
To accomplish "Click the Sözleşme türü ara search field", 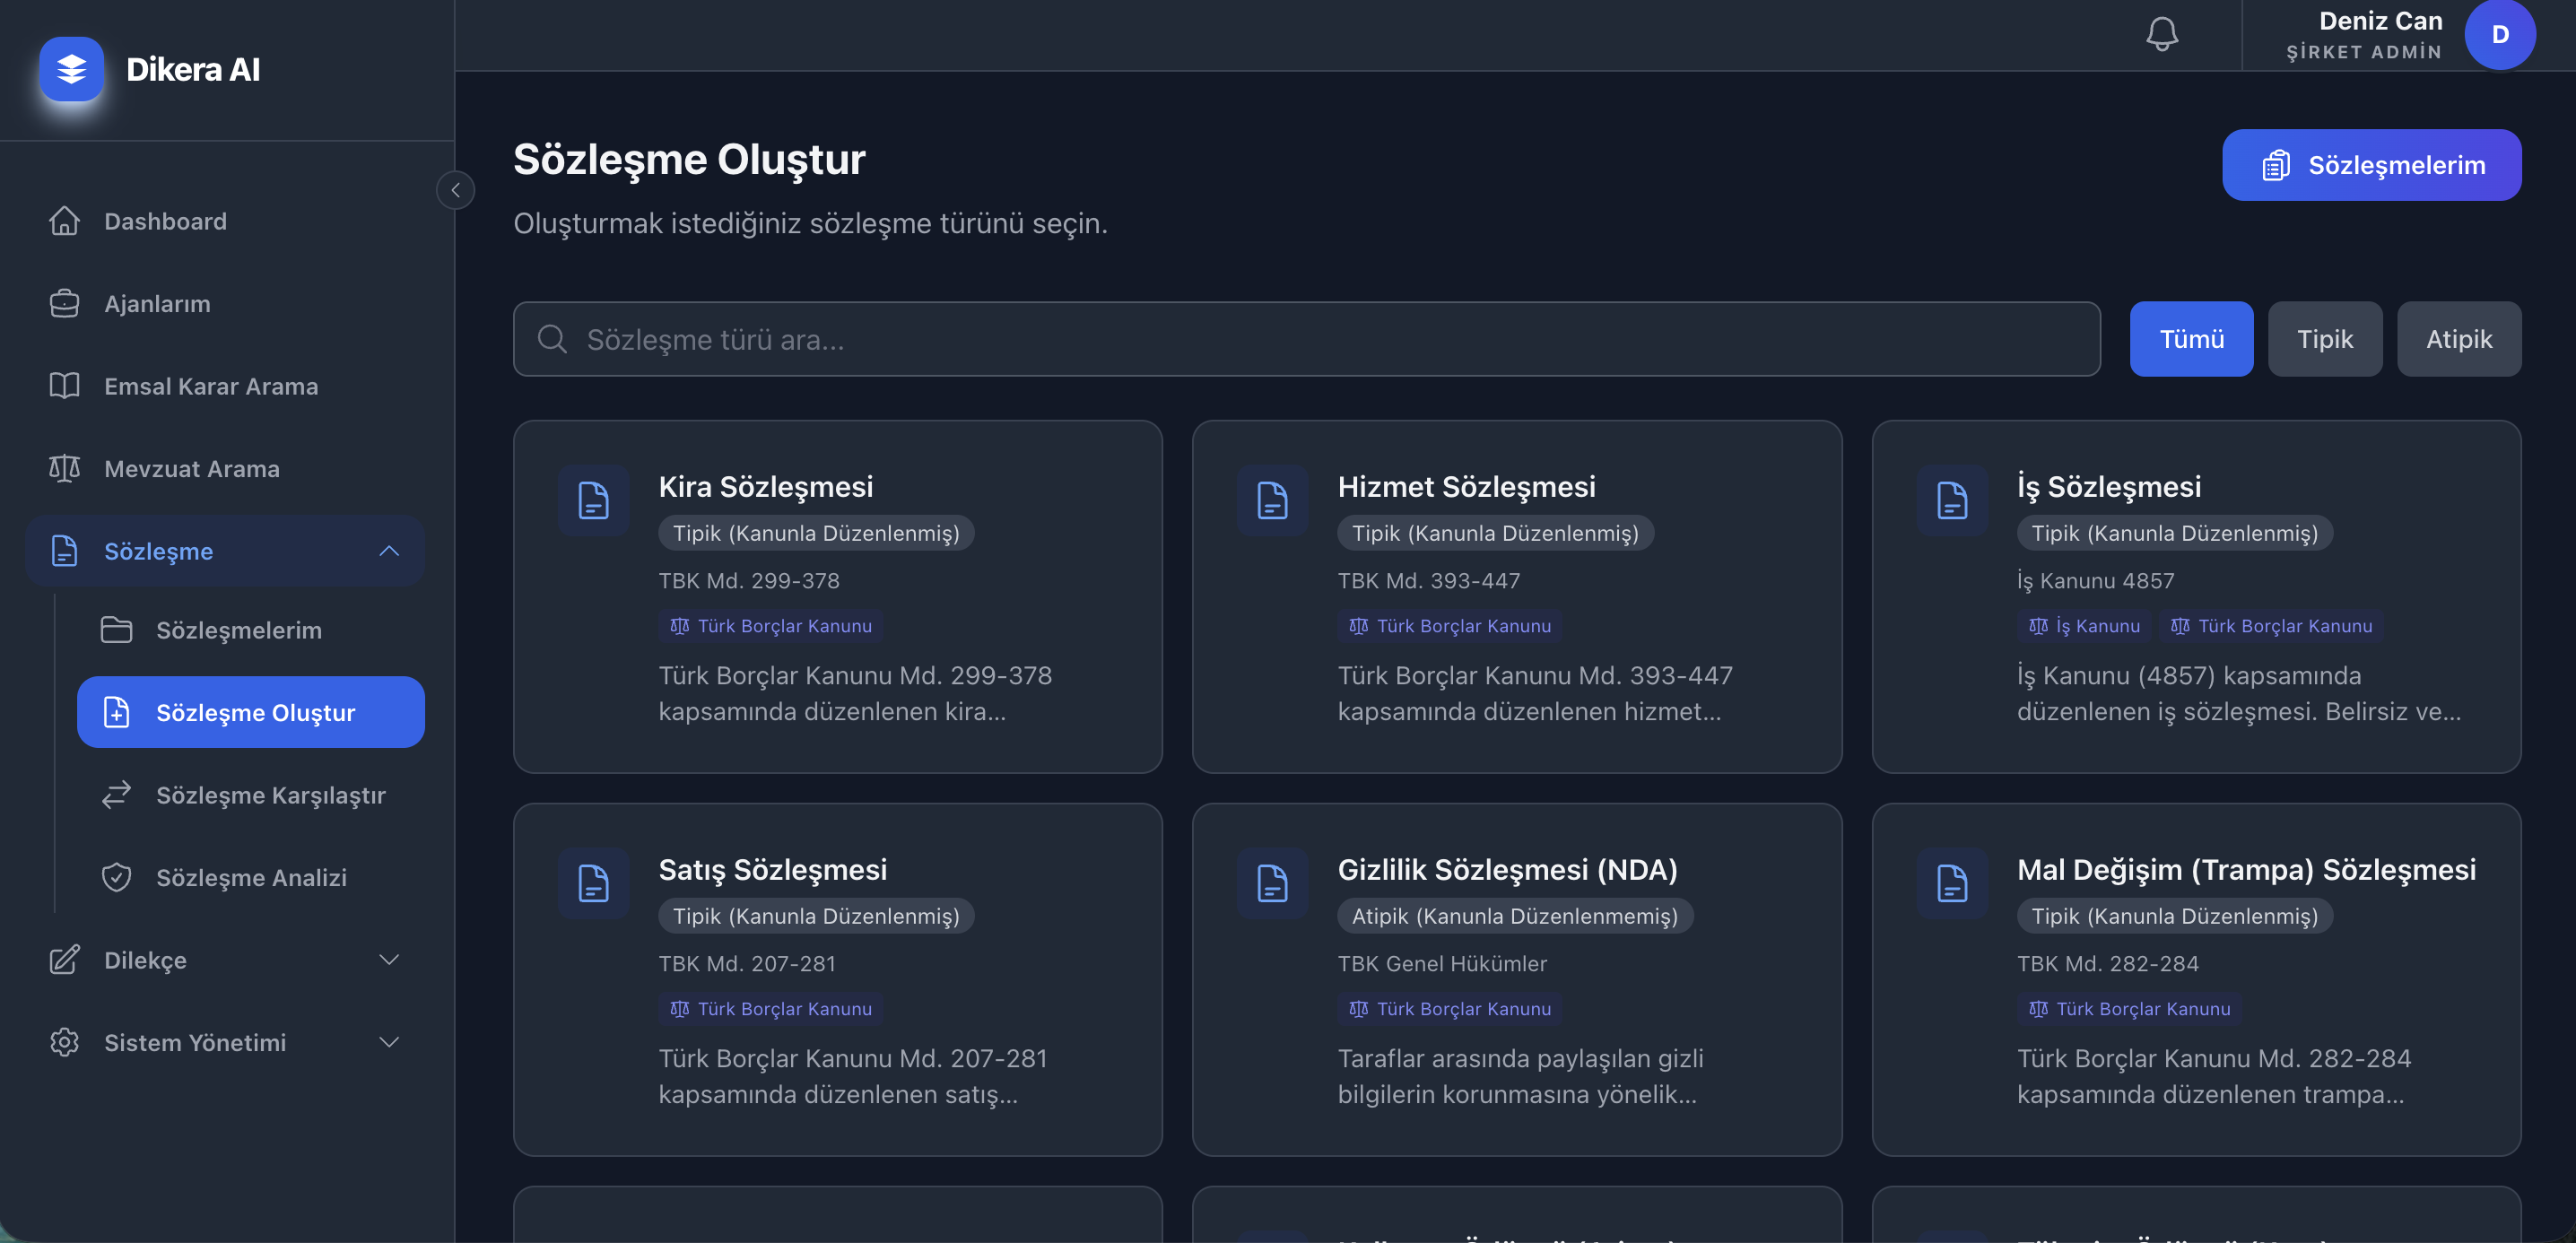I will pyautogui.click(x=1305, y=340).
